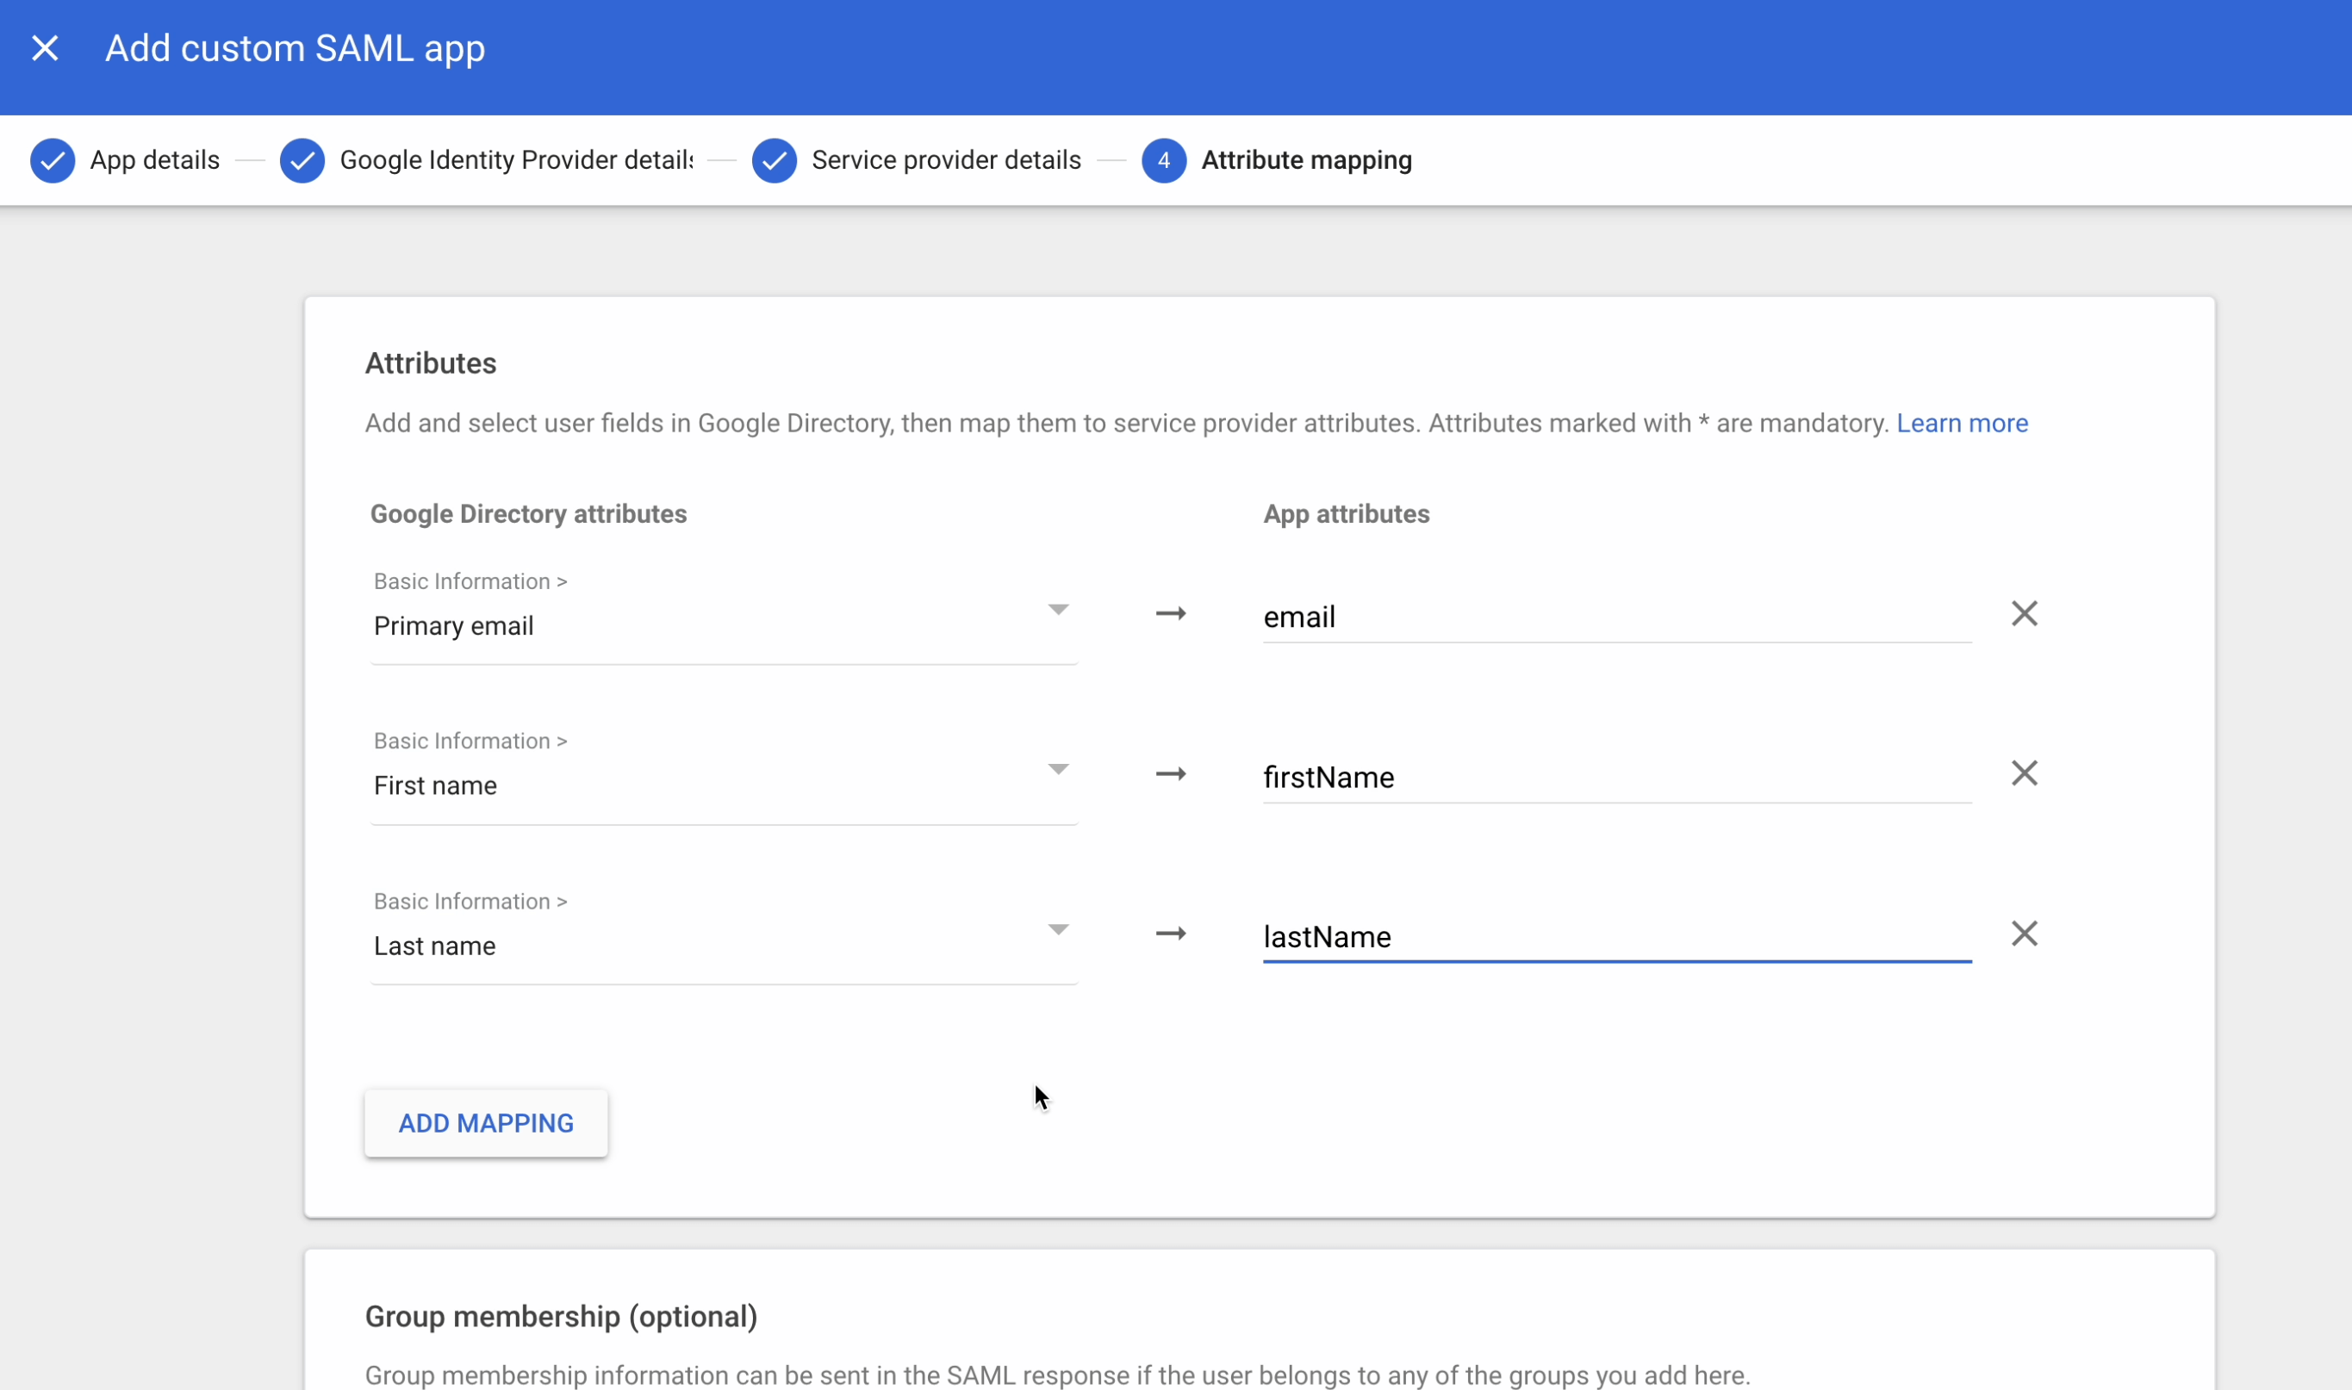Click the numbered circle for step 4
Image resolution: width=2352 pixels, height=1390 pixels.
click(1164, 159)
